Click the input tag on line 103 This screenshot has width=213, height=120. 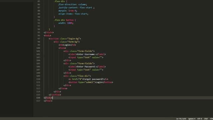pyautogui.click(x=86, y=57)
